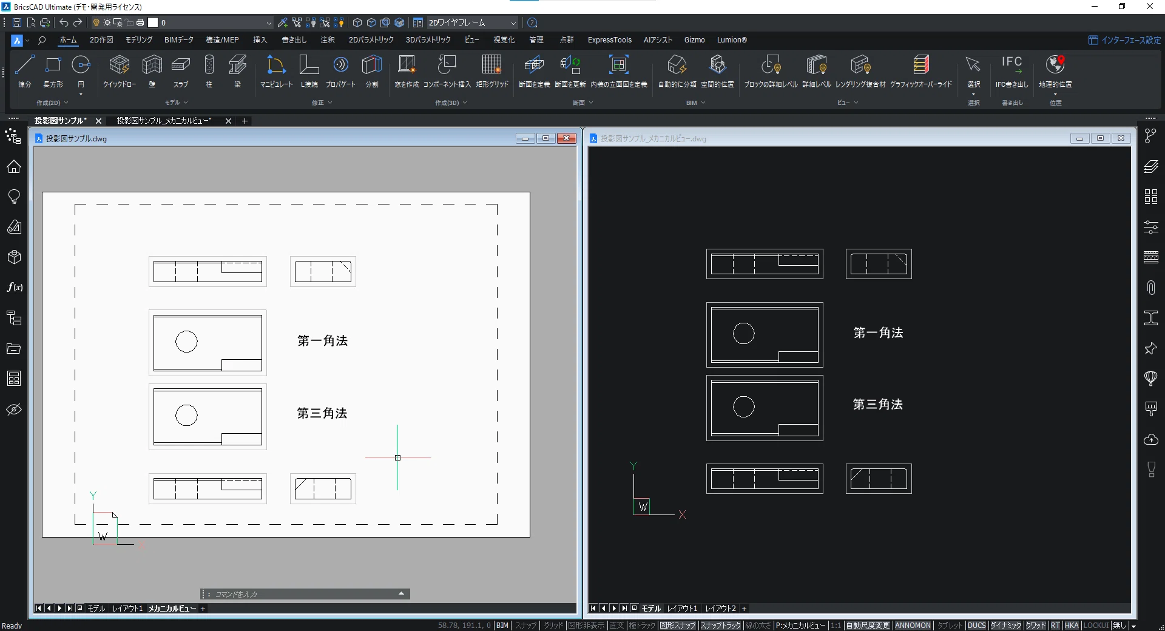1165x631 pixels.
Task: Click the コマンドを入力 command input field
Action: 305,594
